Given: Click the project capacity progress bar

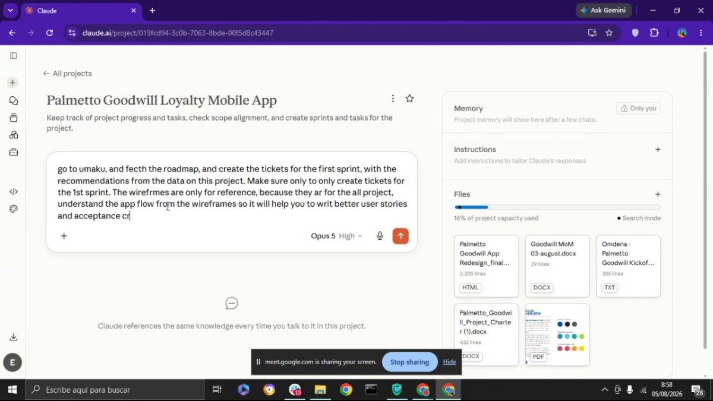Looking at the screenshot, I should click(x=557, y=207).
